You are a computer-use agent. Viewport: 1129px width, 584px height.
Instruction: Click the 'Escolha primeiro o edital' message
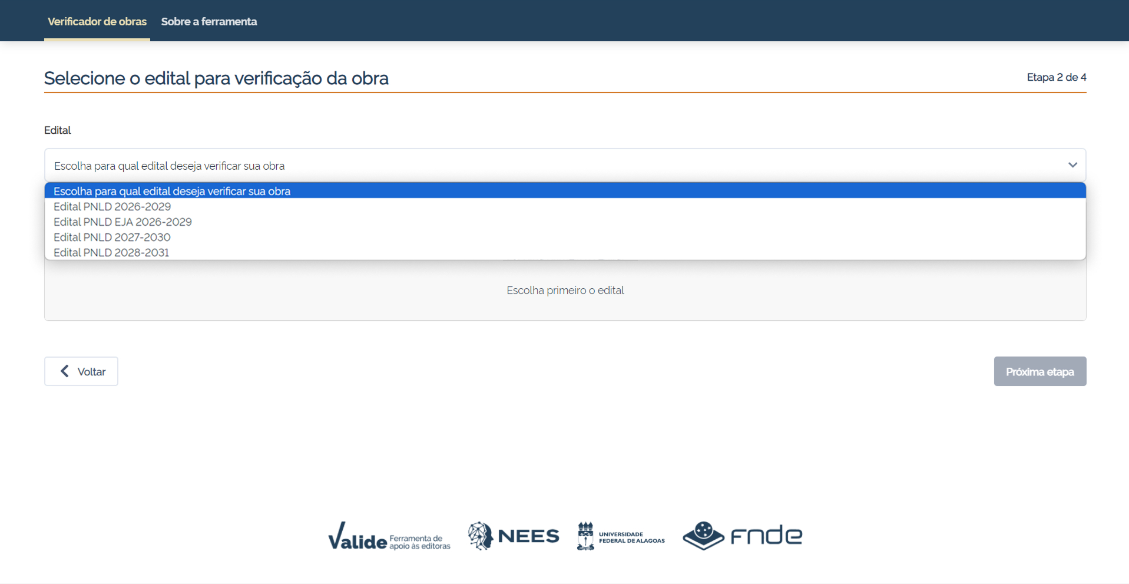(x=565, y=290)
